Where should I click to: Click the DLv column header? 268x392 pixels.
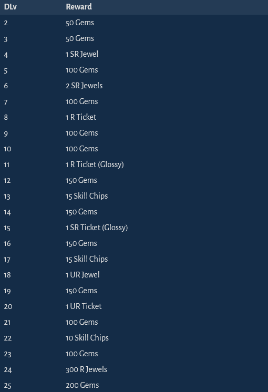point(11,7)
